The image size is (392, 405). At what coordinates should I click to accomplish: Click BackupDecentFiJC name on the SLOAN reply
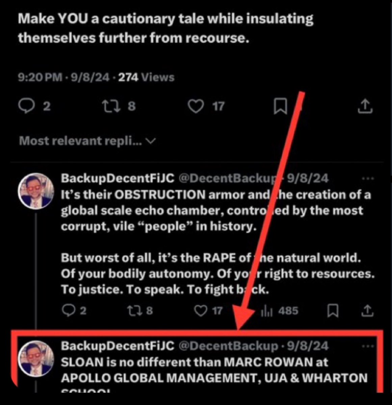click(117, 346)
